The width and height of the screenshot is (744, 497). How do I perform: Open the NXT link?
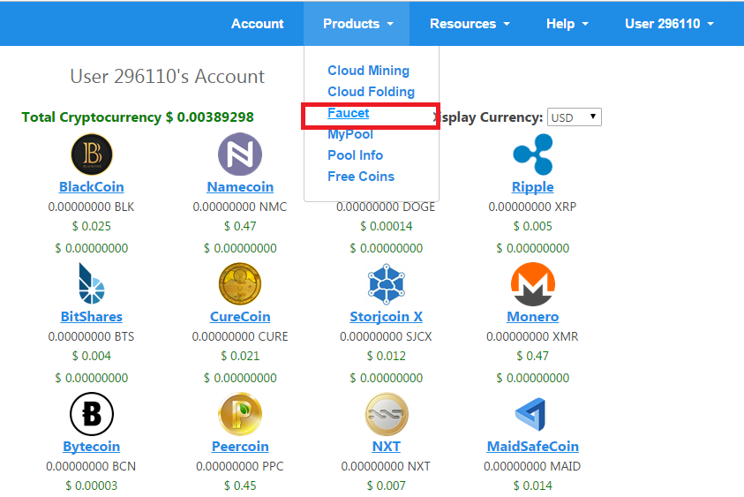coord(387,446)
